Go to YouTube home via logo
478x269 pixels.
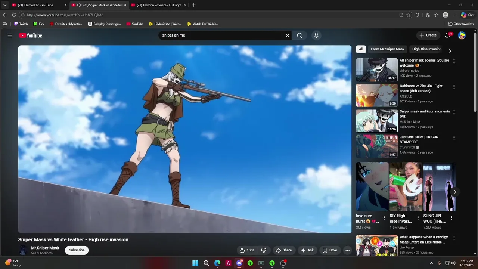(x=31, y=35)
